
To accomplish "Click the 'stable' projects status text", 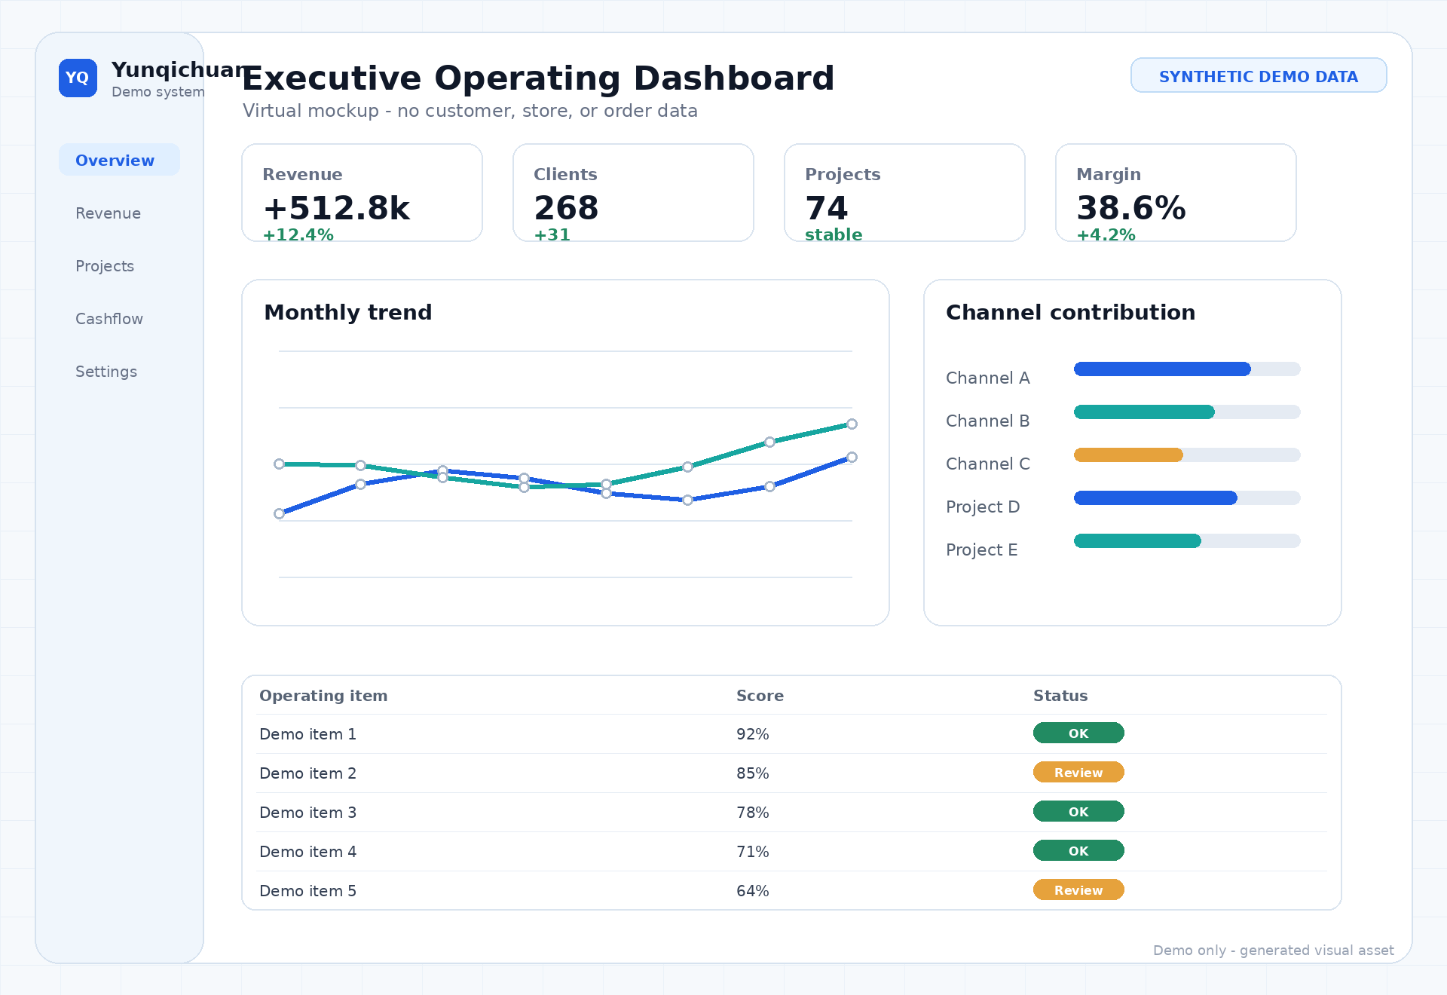I will [834, 234].
